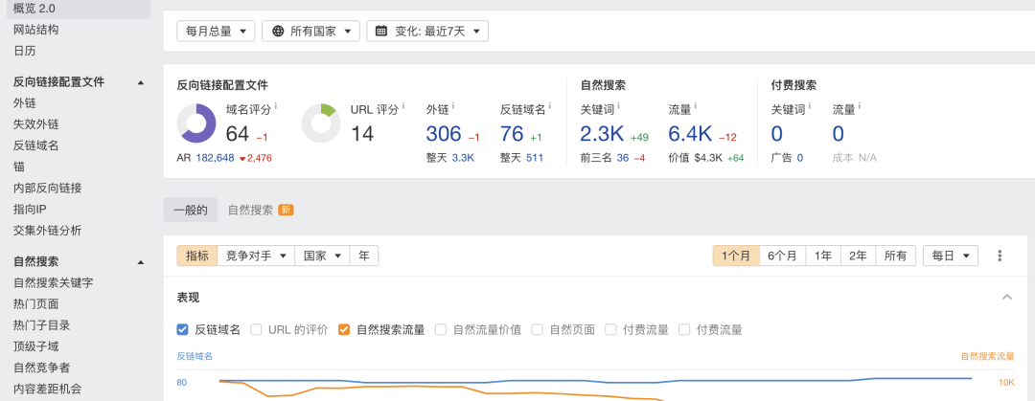The image size is (1035, 401).
Task: Uncheck the 反链域名 checkbox
Action: [183, 330]
